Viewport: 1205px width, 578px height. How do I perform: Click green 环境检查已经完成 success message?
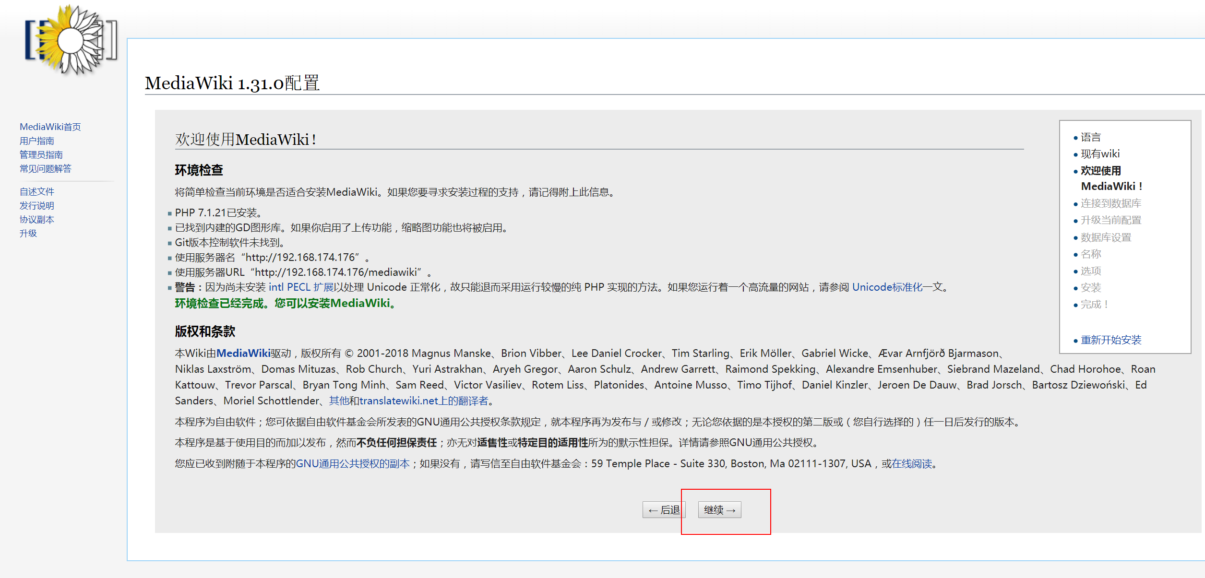tap(286, 304)
